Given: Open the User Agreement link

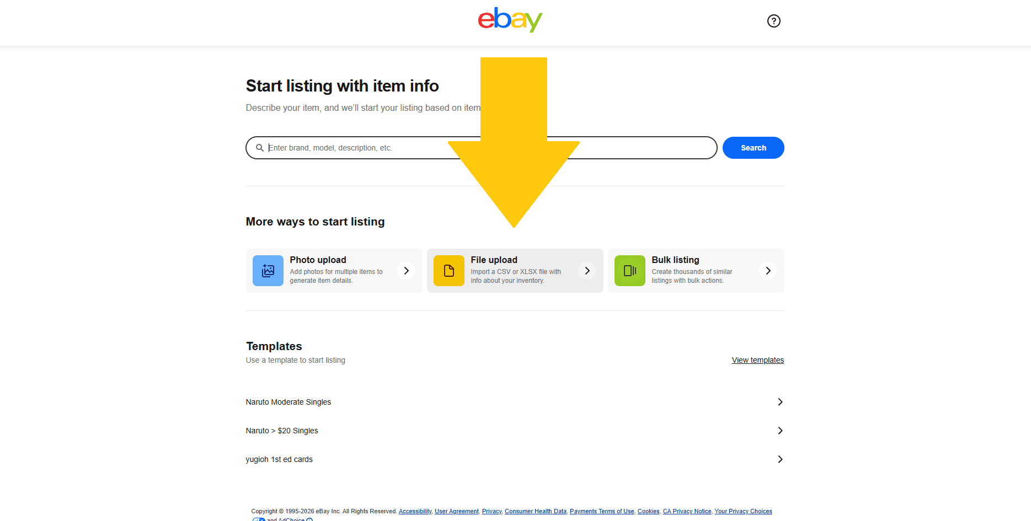Looking at the screenshot, I should 456,511.
